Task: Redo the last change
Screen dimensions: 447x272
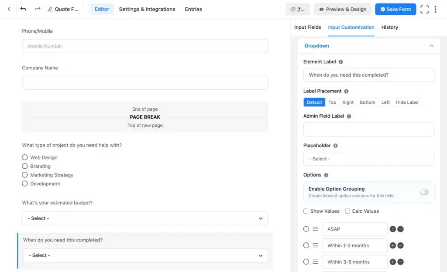Action: [38, 9]
